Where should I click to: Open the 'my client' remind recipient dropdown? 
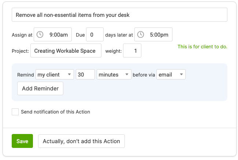click(55, 75)
